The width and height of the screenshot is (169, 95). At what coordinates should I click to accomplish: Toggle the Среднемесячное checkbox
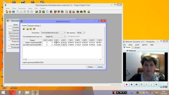pos(68,36)
